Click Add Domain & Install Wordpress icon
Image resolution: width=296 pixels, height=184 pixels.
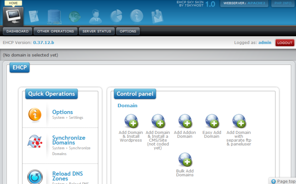[131, 121]
